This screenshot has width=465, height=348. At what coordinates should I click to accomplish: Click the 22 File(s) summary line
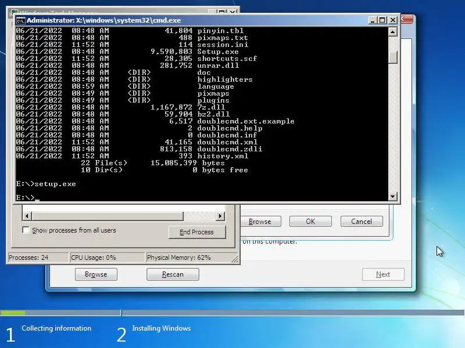[x=153, y=163]
